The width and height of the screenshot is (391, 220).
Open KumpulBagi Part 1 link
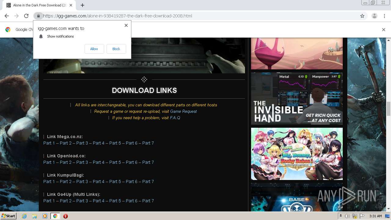point(49,182)
